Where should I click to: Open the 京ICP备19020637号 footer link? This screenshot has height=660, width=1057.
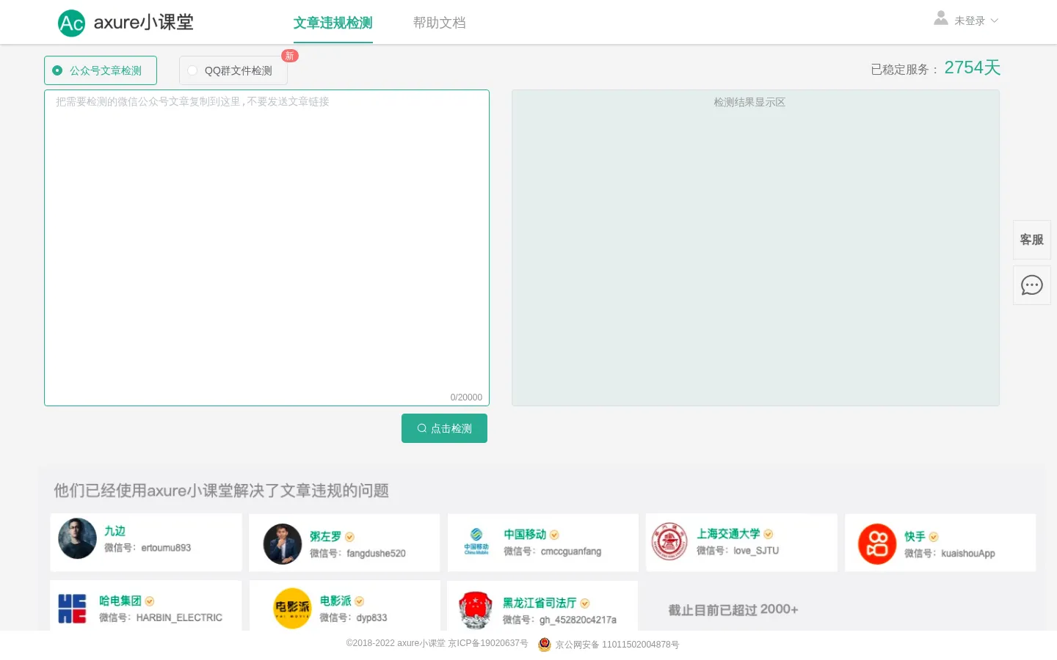pos(488,643)
